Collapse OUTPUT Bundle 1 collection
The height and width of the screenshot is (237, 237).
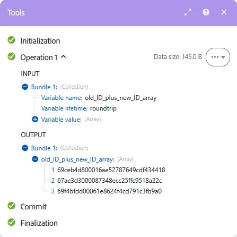point(25,148)
